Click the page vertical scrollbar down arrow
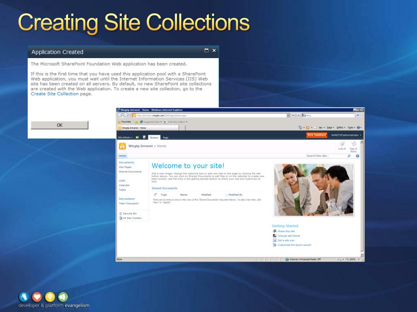Viewport: 417px width, 312px height. pos(362,255)
